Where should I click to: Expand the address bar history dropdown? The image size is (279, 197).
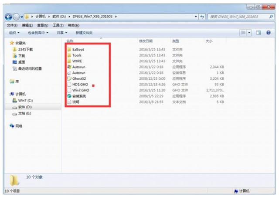tap(196, 17)
